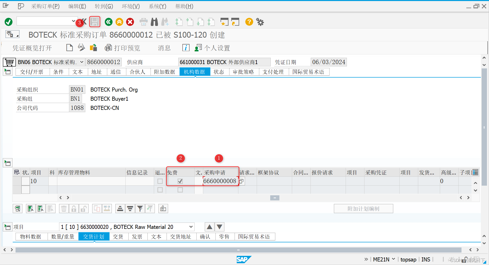The image size is (489, 265).
Task: Click the yellow Help question mark icon
Action: 249,22
